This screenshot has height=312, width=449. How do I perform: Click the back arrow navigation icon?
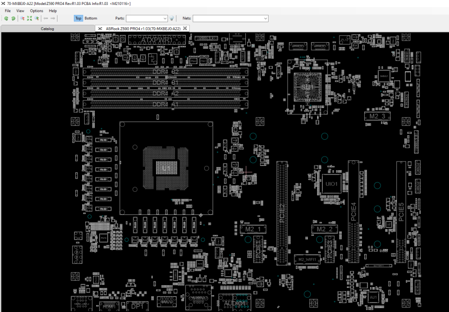pyautogui.click(x=46, y=18)
